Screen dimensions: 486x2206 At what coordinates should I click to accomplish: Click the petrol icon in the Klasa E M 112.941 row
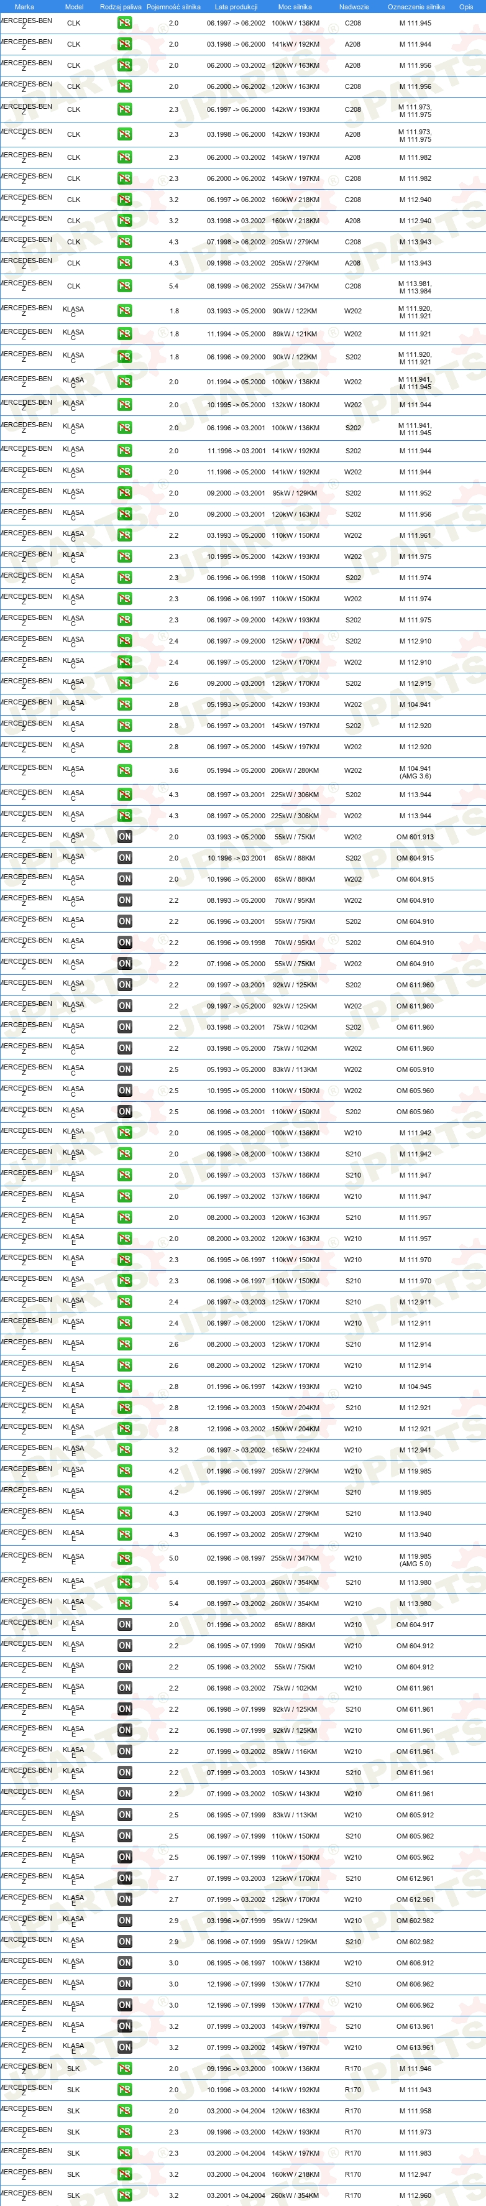[x=125, y=1450]
